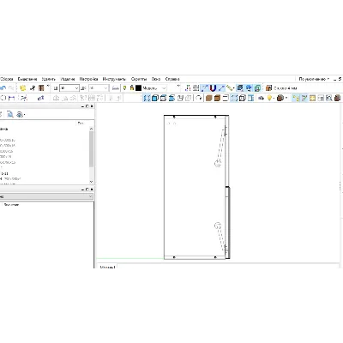Toggle the highlighted diagonal snap line button
Image resolution: width=343 pixels, height=343 pixels.
pos(205,88)
